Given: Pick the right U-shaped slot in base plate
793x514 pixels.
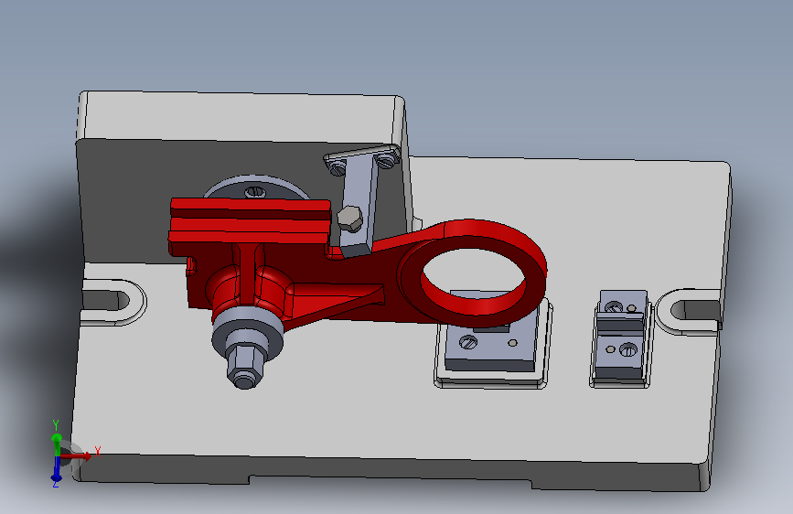Looking at the screenshot, I should click(691, 310).
